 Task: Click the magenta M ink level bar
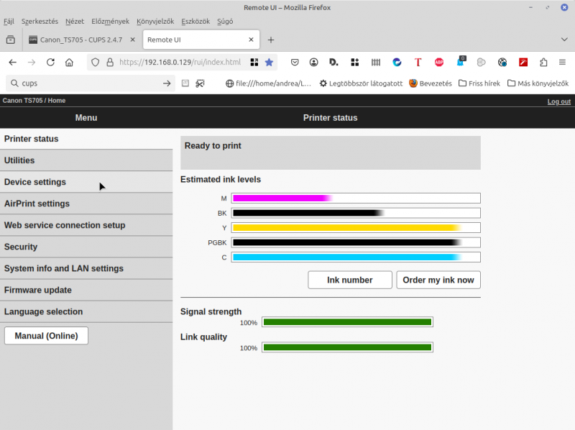click(x=356, y=198)
